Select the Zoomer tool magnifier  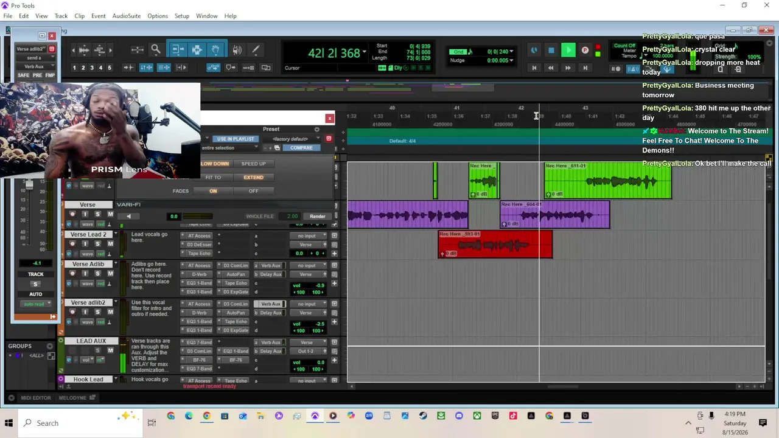pyautogui.click(x=156, y=50)
